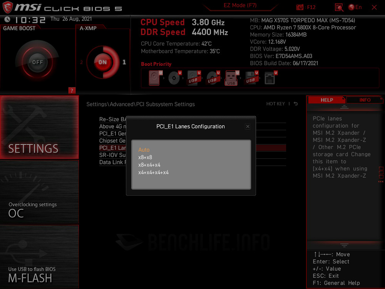Select the first USB drive boot icon
The height and width of the screenshot is (289, 385).
coord(194,77)
